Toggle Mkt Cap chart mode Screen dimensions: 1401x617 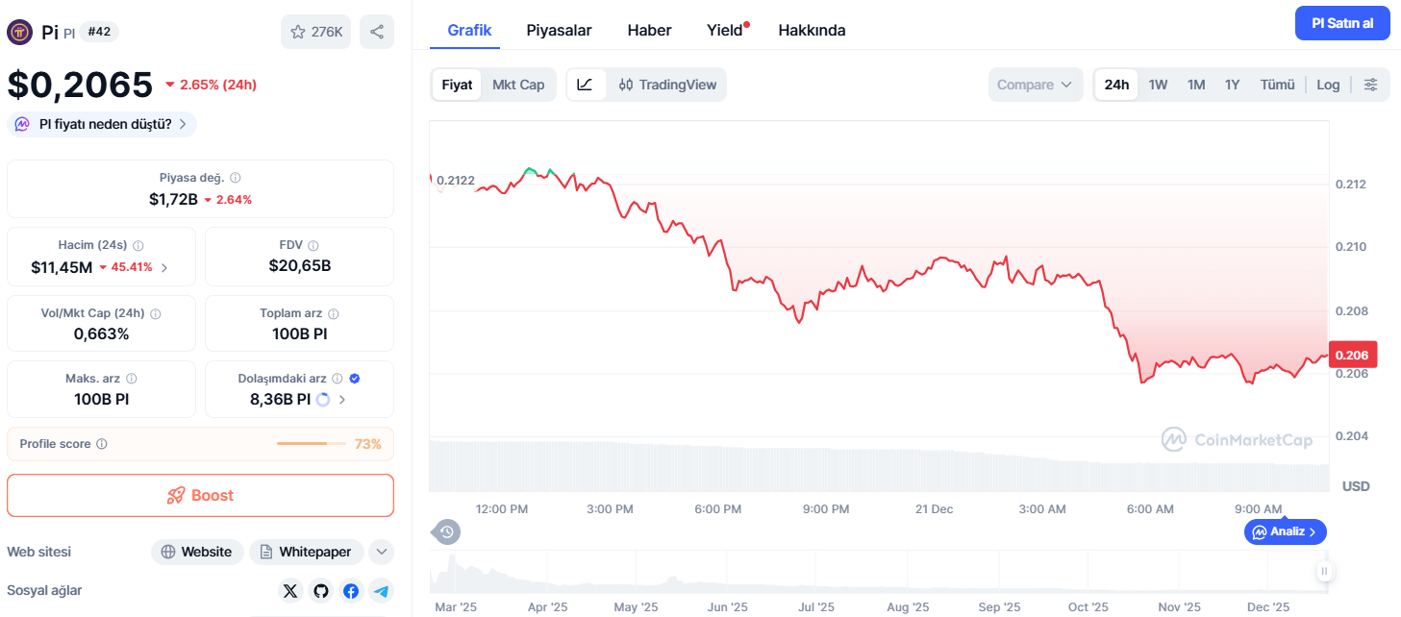(x=518, y=85)
